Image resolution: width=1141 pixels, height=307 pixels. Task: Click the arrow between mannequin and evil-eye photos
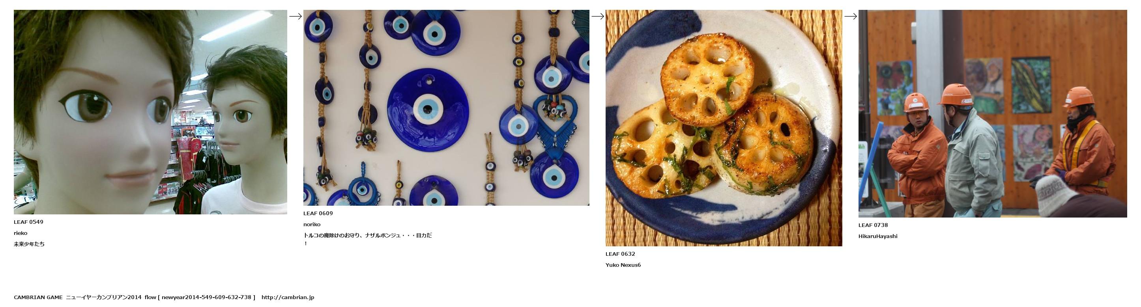point(296,17)
